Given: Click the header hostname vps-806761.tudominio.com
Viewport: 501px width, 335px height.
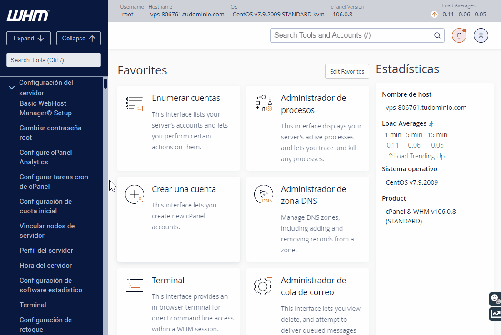Looking at the screenshot, I should tap(187, 15).
